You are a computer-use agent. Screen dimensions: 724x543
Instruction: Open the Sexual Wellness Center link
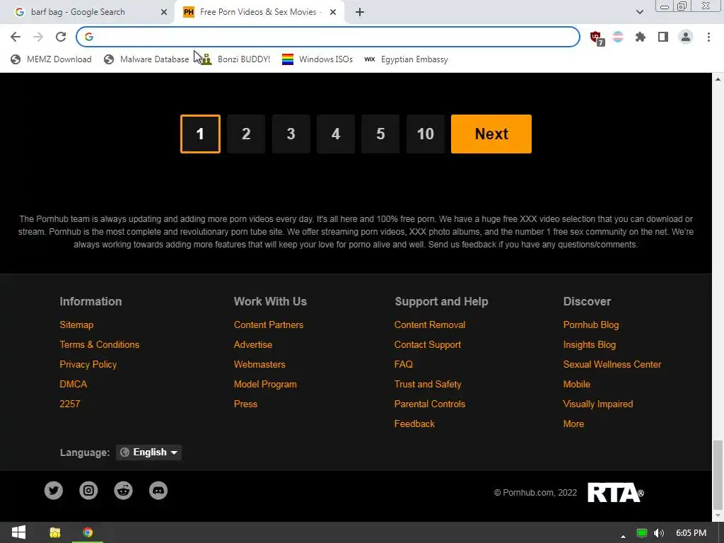tap(612, 364)
